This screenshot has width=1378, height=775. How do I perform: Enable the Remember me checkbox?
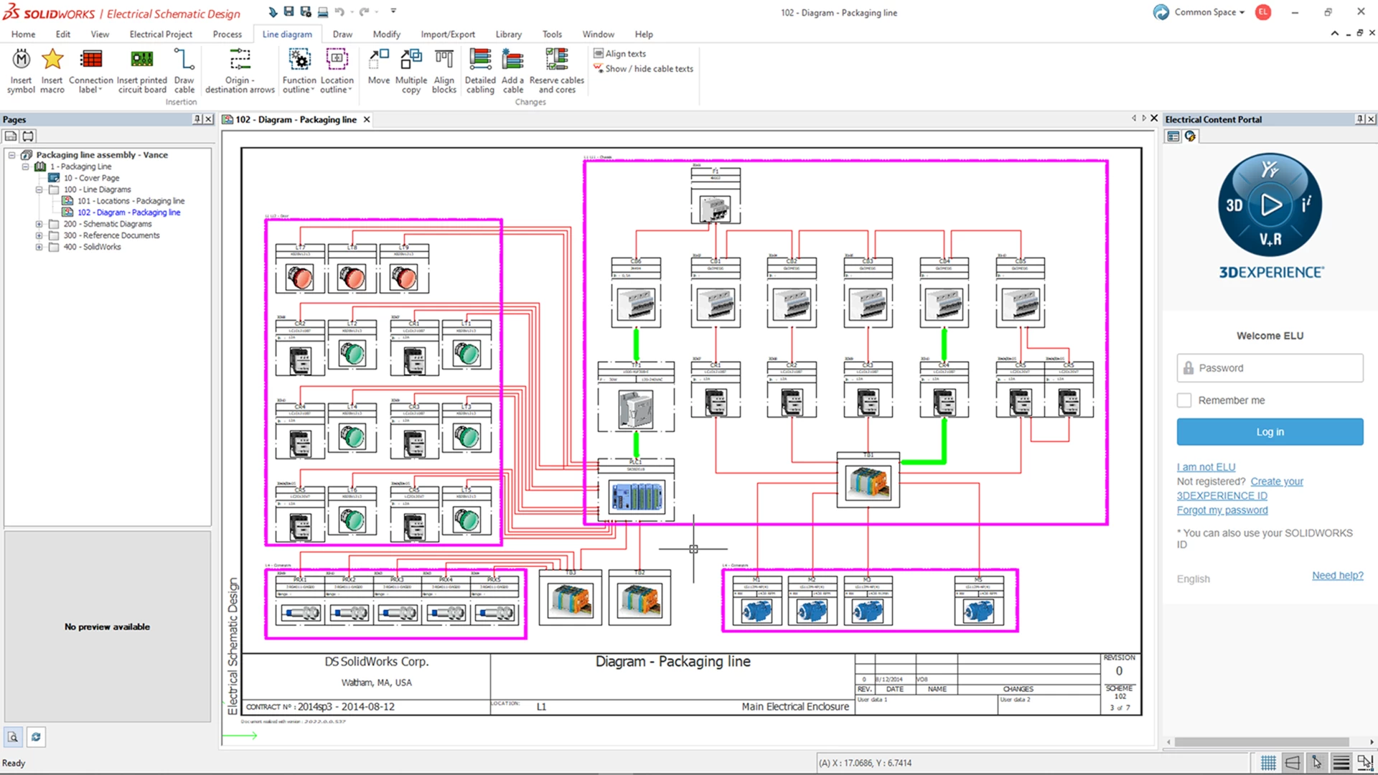1184,400
